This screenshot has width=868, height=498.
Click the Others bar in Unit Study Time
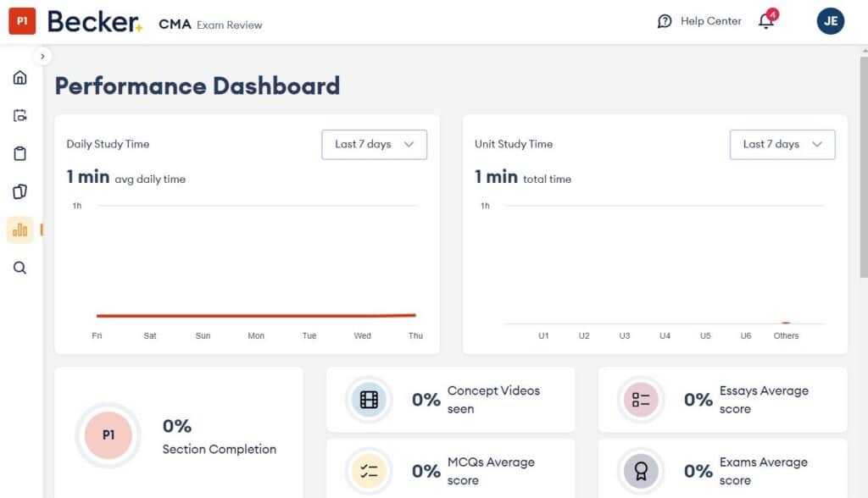pos(785,324)
